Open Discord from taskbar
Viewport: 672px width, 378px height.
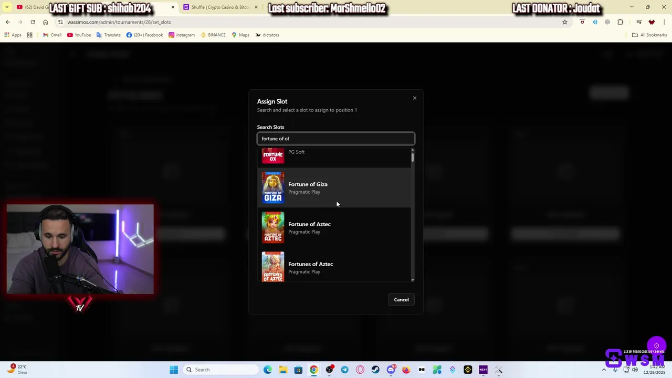[391, 370]
